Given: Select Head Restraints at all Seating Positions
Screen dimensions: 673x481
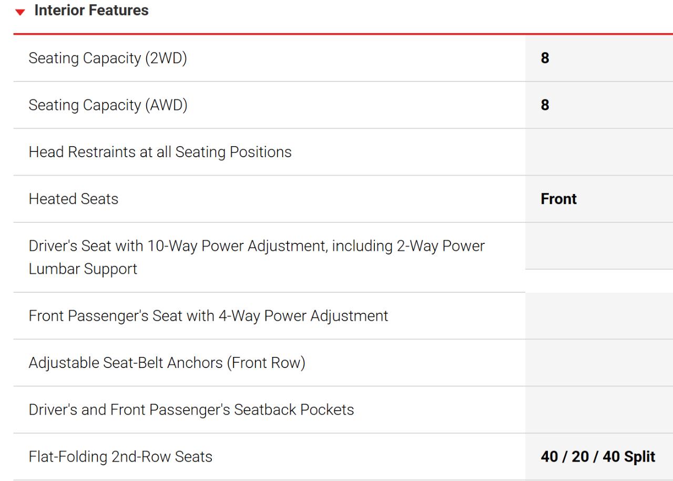Looking at the screenshot, I should [160, 152].
